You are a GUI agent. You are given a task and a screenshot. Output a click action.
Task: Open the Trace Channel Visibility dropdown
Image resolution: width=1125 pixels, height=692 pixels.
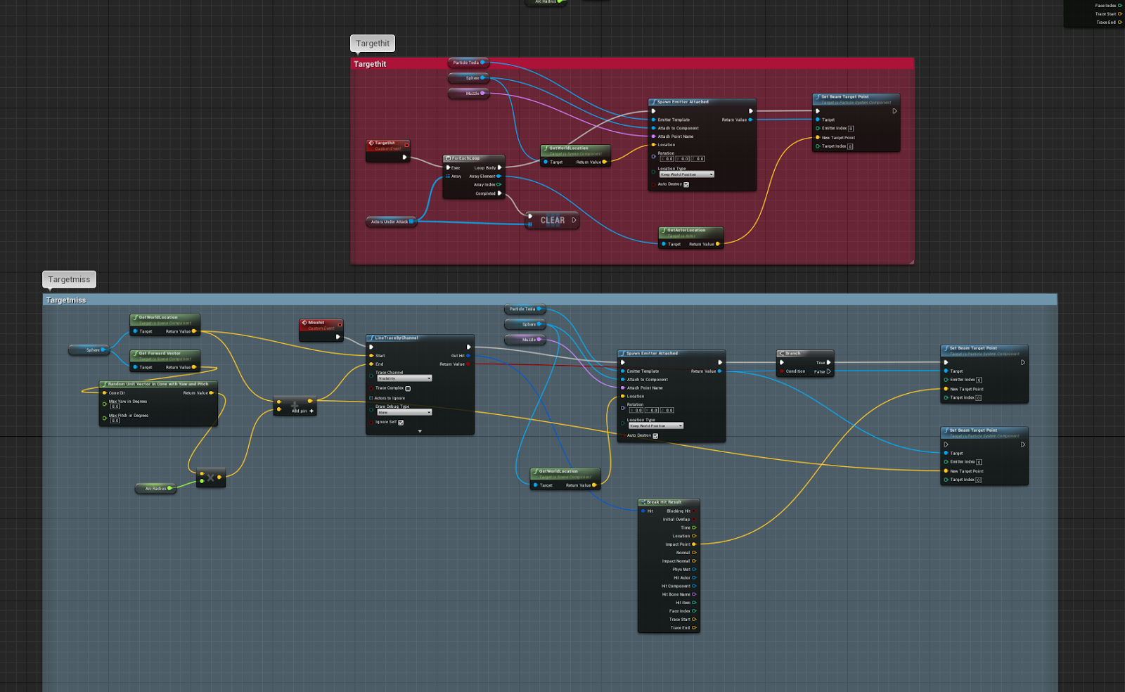[404, 378]
